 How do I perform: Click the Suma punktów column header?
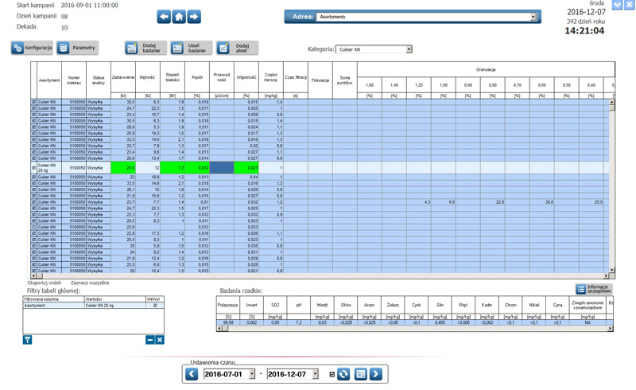pyautogui.click(x=345, y=80)
